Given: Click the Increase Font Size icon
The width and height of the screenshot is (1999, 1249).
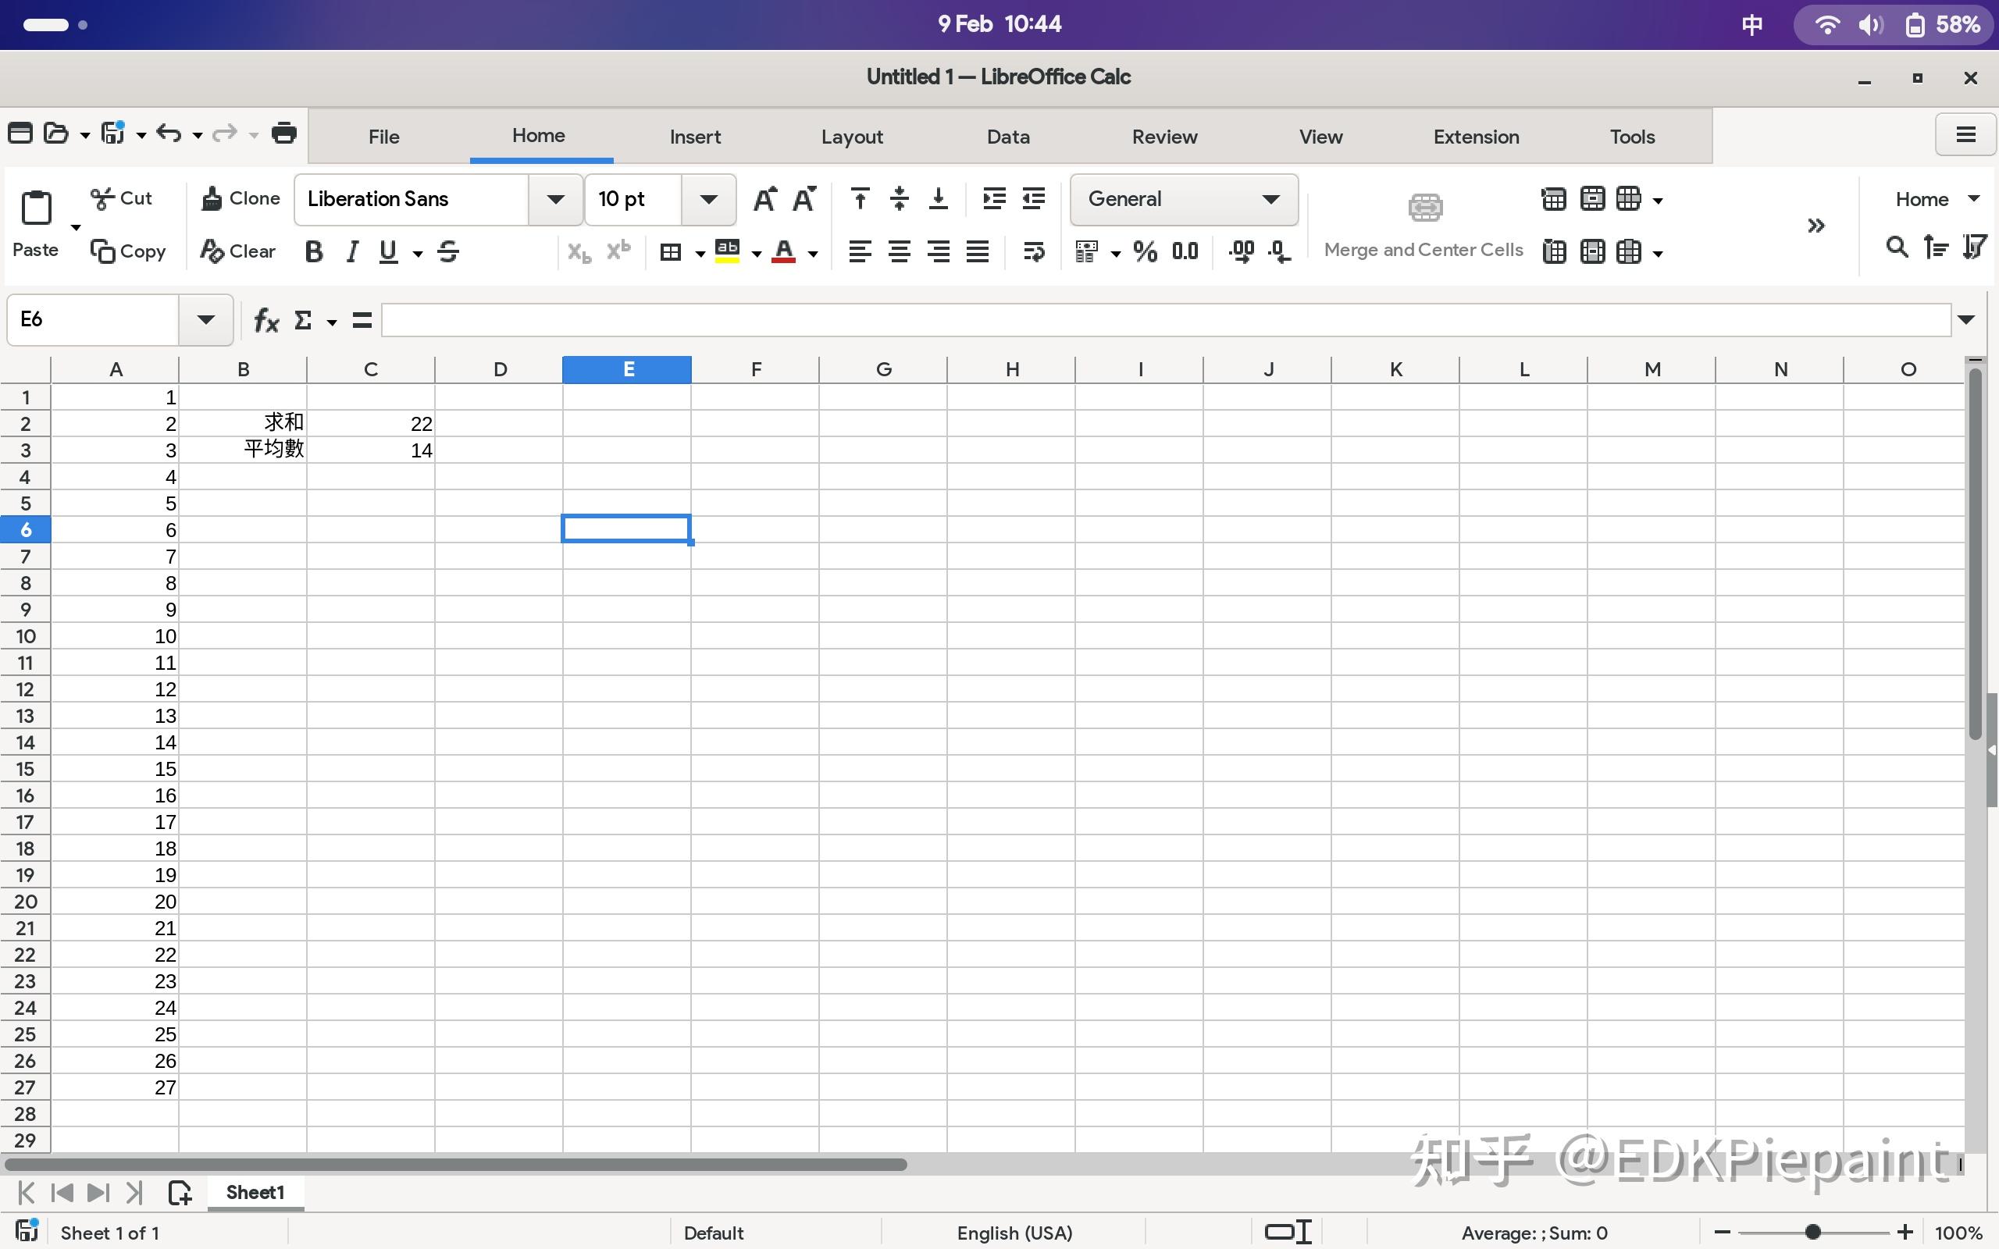Looking at the screenshot, I should point(764,199).
